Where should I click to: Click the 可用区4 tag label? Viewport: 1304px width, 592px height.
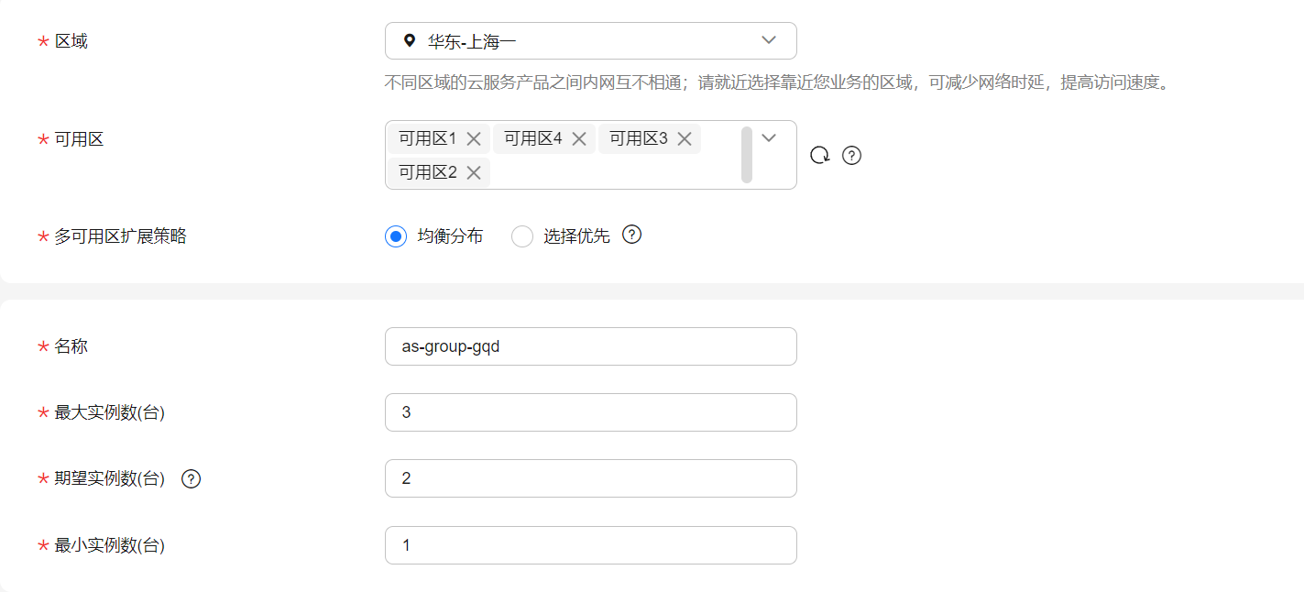(533, 139)
